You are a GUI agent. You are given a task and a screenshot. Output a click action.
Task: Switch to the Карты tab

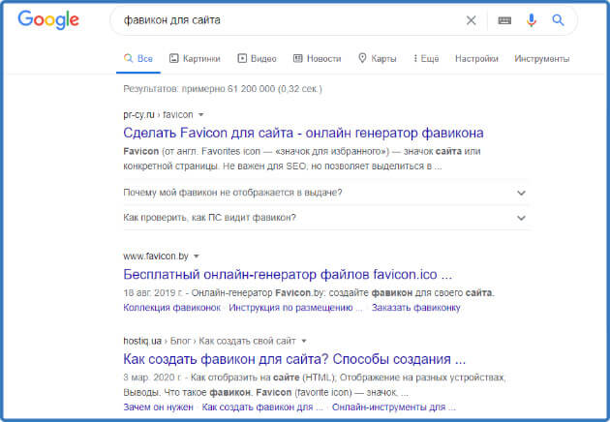[377, 59]
